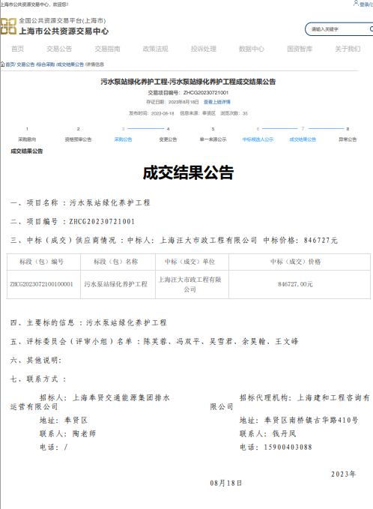Screen dimensions: 373x509
Task: Select step 1 采购意向
Action: pyautogui.click(x=27, y=135)
